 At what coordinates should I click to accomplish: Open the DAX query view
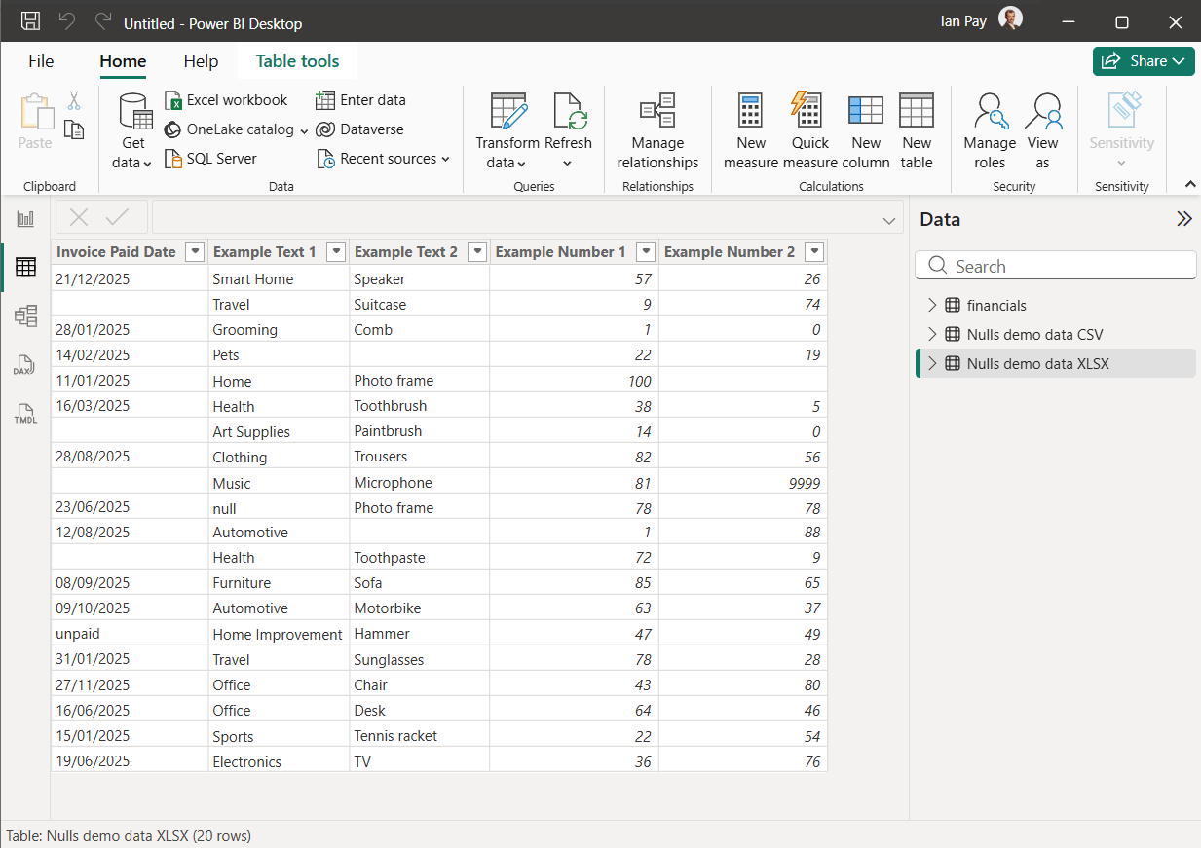[x=25, y=364]
